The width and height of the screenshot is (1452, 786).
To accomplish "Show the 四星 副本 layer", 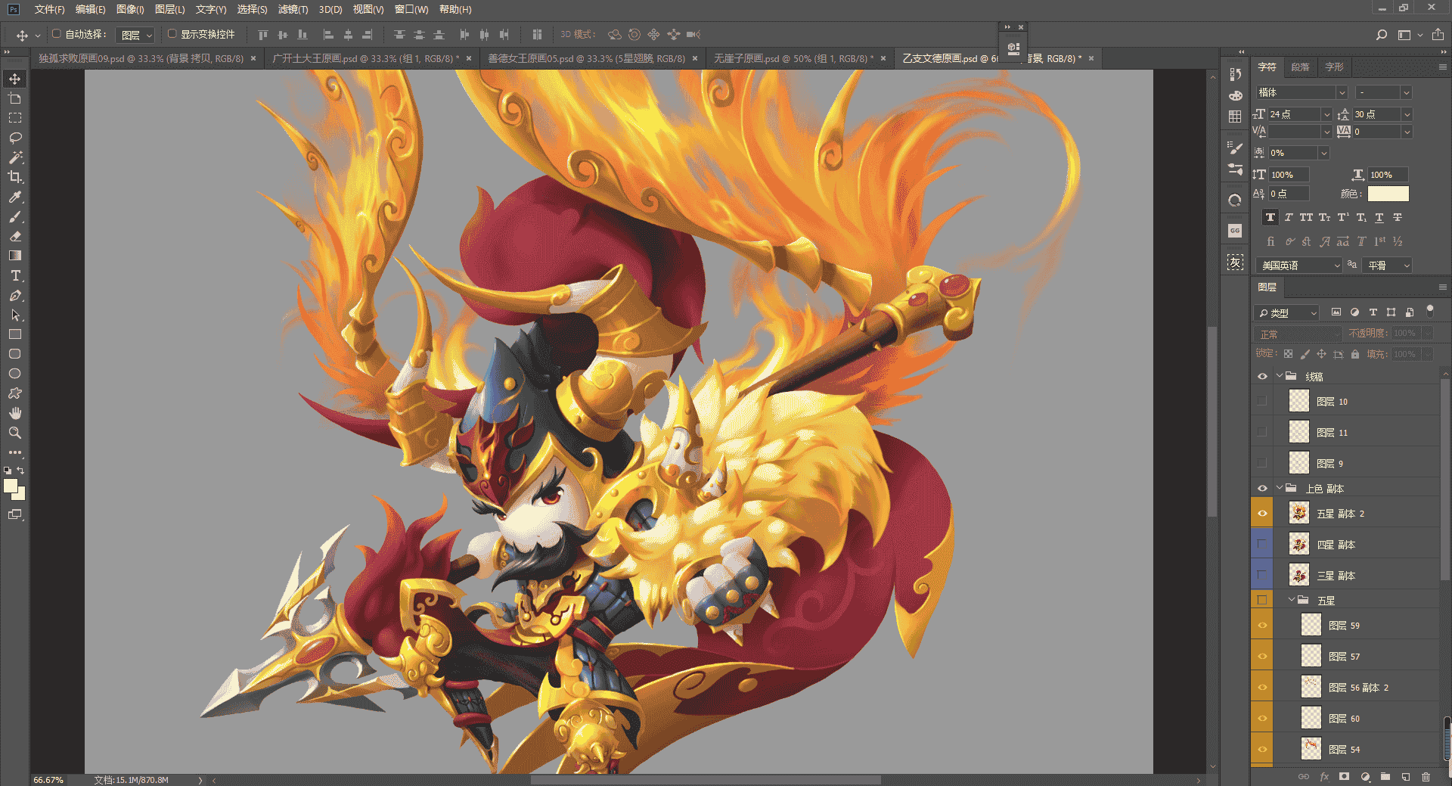I will (x=1262, y=545).
